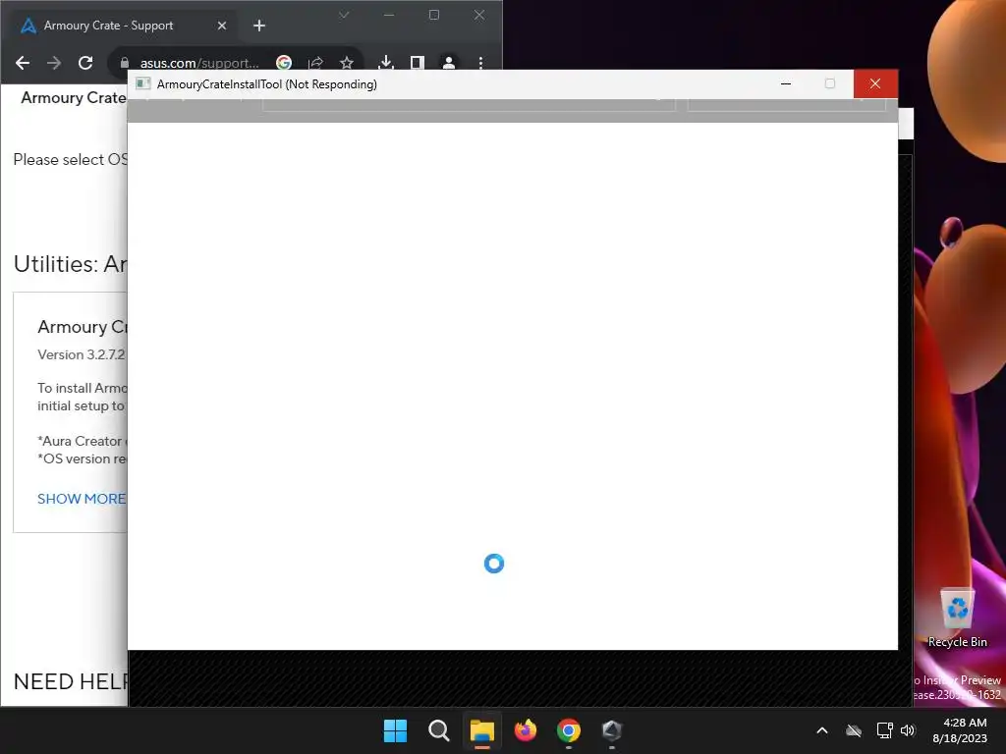Switch to Armoury Crate installer taskbar icon
This screenshot has height=754, width=1006.
pos(612,730)
